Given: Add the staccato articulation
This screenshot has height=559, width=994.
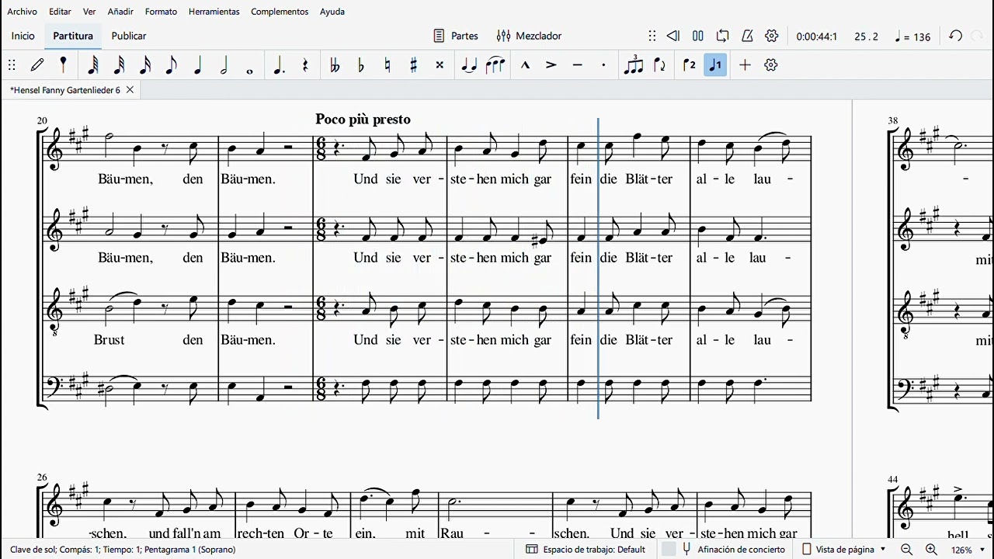Looking at the screenshot, I should click(x=603, y=65).
